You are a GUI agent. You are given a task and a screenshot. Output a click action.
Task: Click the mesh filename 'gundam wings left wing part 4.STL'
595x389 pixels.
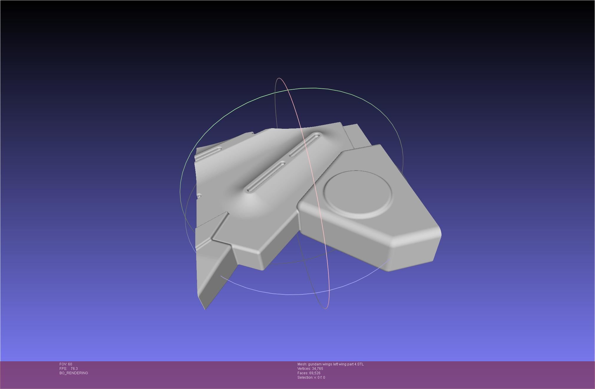(336, 364)
